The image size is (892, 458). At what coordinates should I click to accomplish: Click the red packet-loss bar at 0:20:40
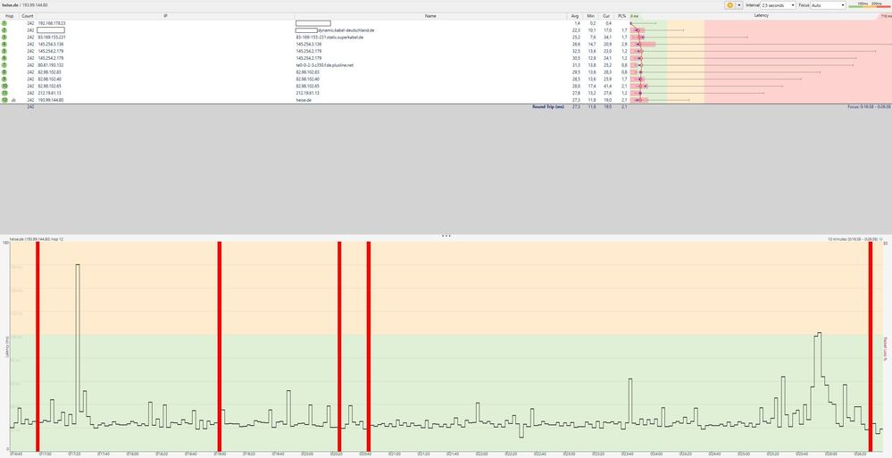[369, 346]
